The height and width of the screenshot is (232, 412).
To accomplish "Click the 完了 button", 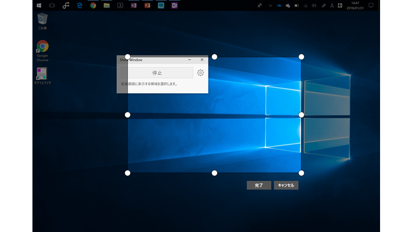I will [259, 185].
